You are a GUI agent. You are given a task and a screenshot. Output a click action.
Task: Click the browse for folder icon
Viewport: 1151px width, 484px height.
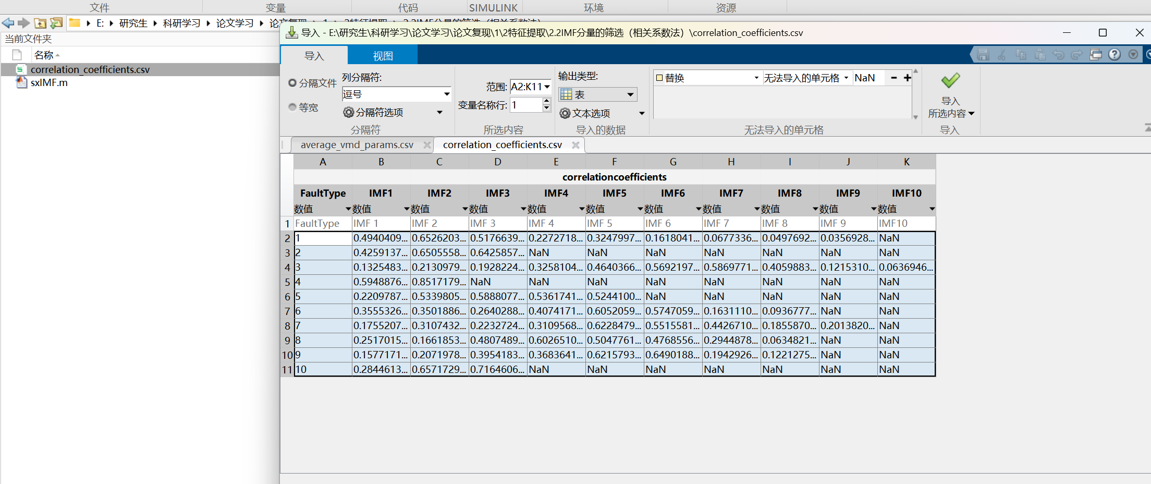pyautogui.click(x=56, y=23)
